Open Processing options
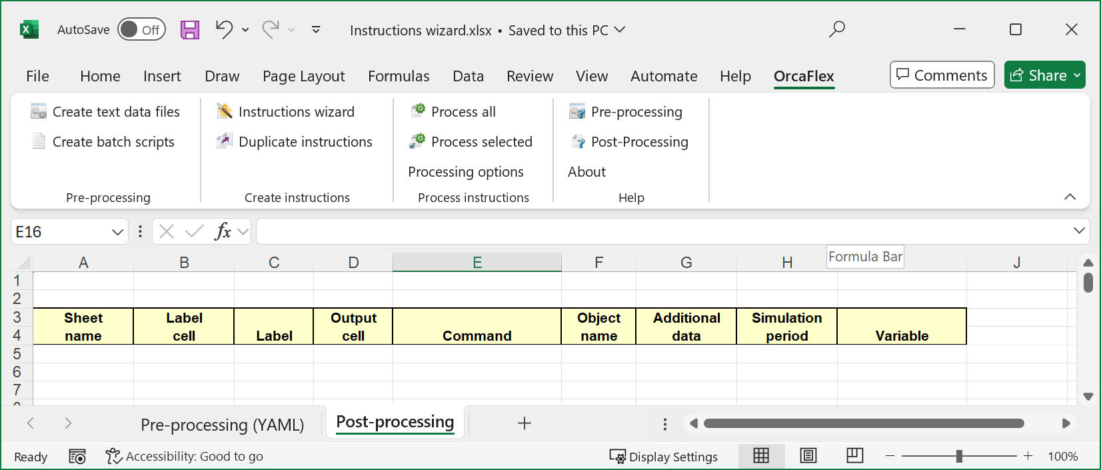 [x=465, y=171]
